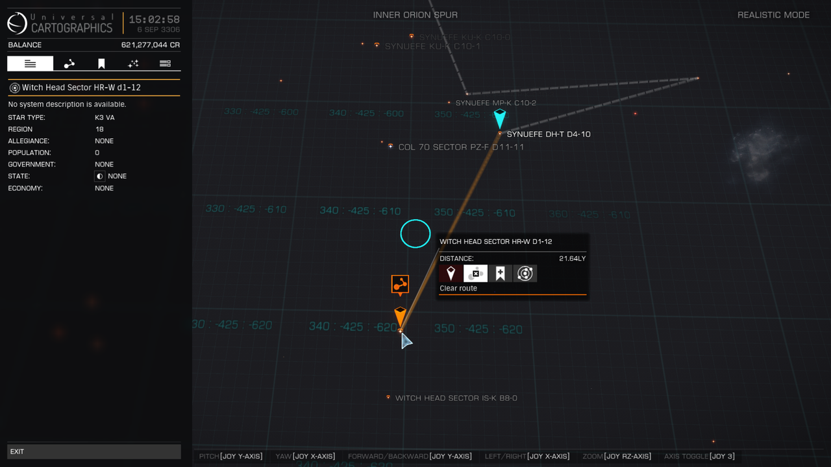The width and height of the screenshot is (831, 467).
Task: Click the date 6 SEP 3306
Action: 158,30
